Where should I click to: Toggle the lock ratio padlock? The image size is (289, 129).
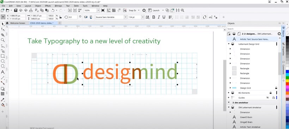pos(60,17)
